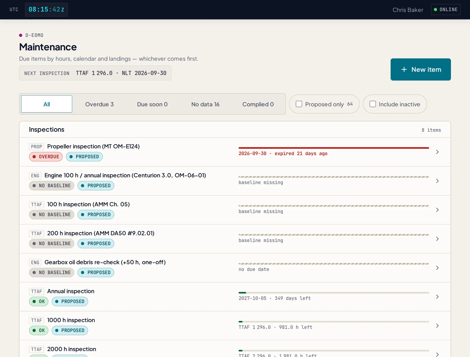Click the plus icon in New item
470x357 pixels.
tap(404, 69)
